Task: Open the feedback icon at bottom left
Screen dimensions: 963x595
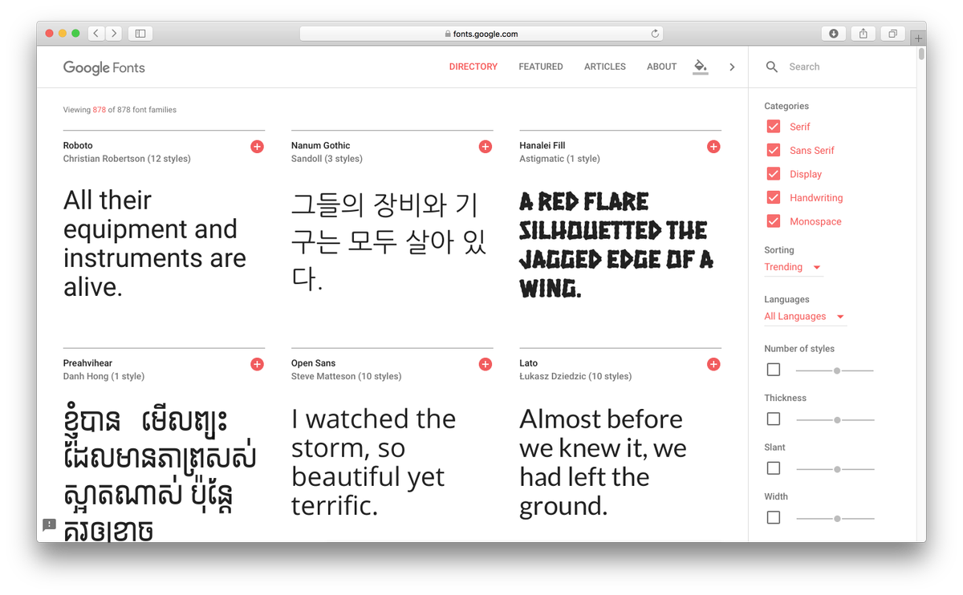Action: (49, 524)
